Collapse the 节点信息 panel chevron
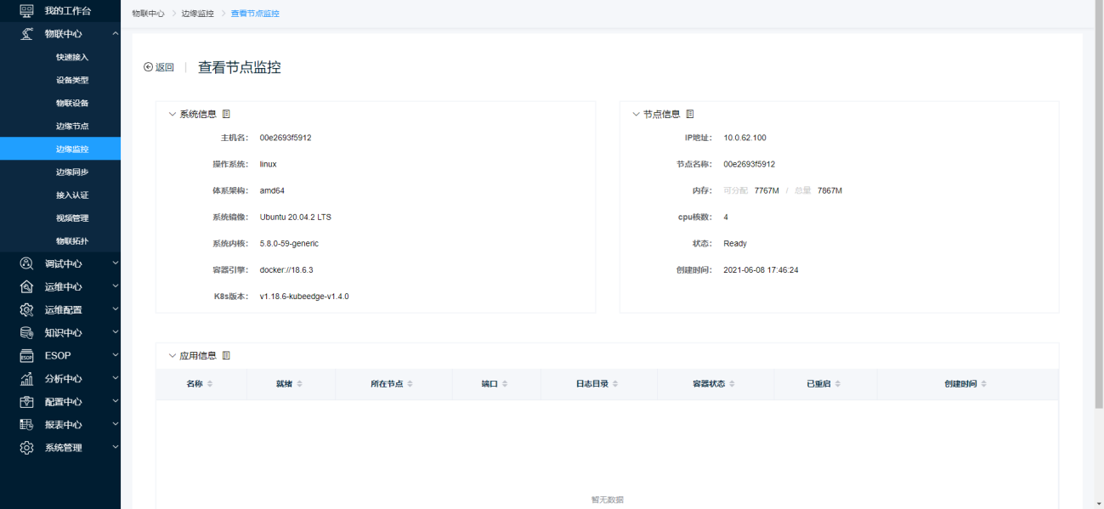This screenshot has width=1104, height=509. [636, 114]
